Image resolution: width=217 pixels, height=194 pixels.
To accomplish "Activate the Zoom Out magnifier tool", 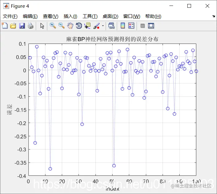I will point(62,26).
